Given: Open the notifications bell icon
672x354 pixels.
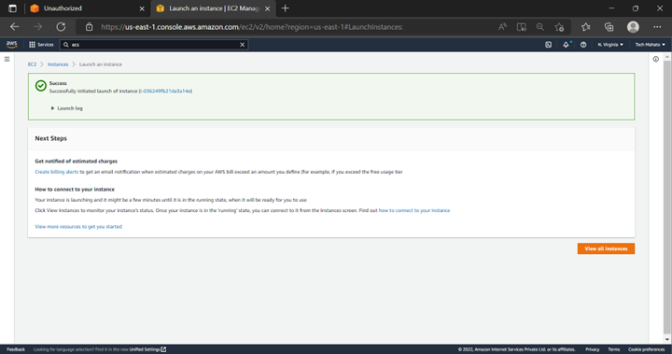Looking at the screenshot, I should click(567, 45).
